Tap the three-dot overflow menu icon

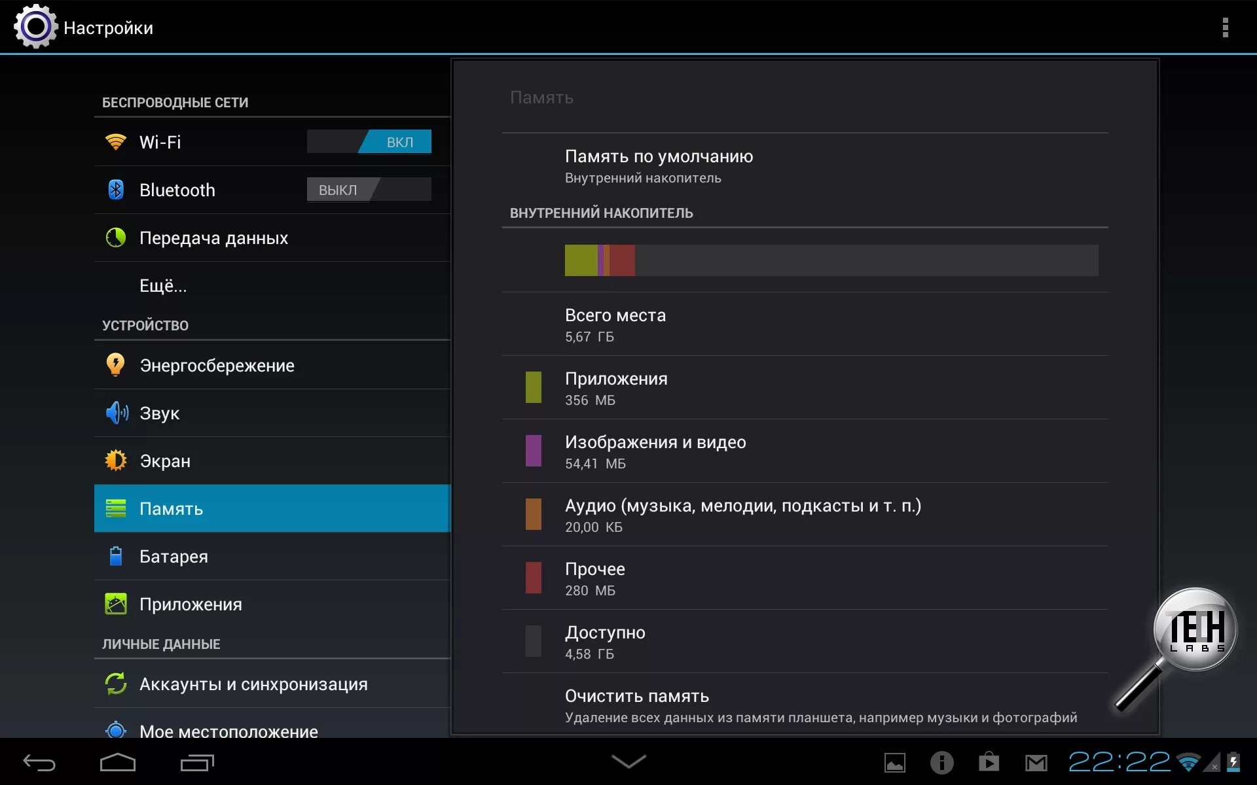pyautogui.click(x=1225, y=27)
